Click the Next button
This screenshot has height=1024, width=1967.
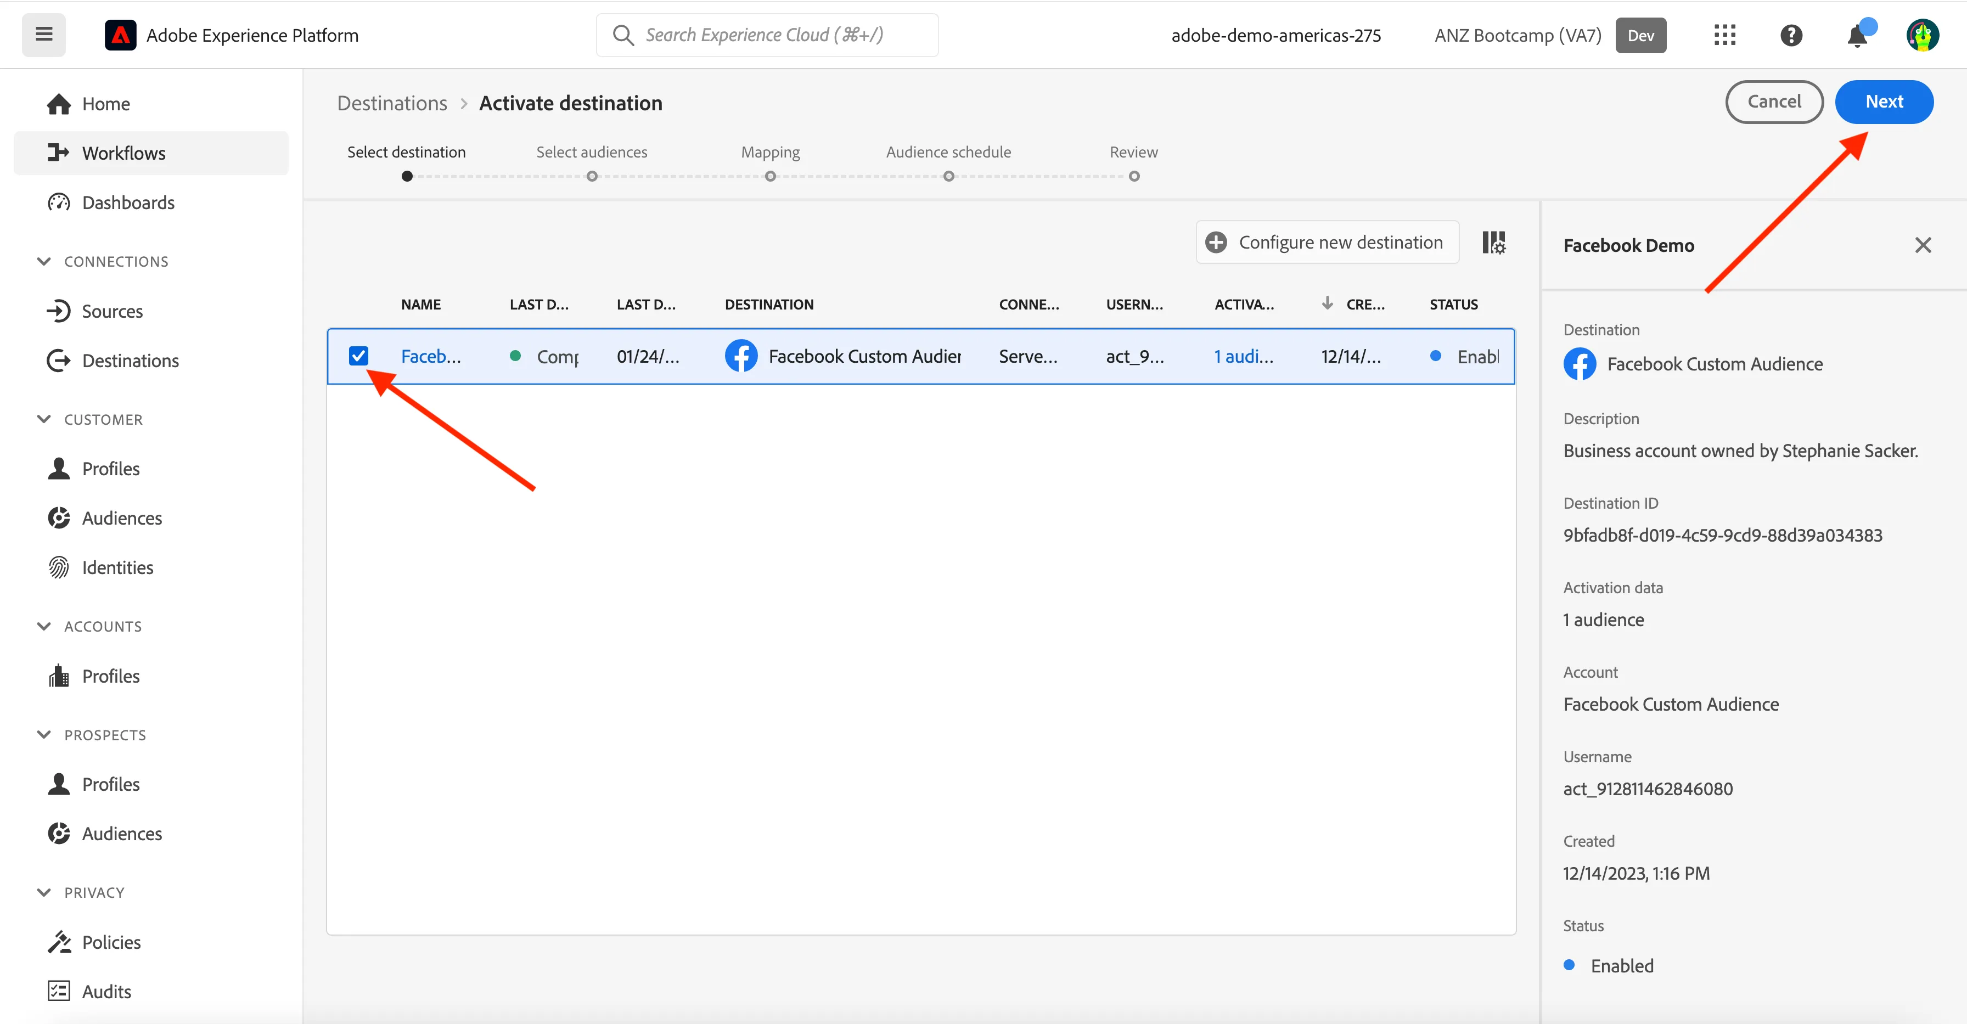[x=1884, y=102]
